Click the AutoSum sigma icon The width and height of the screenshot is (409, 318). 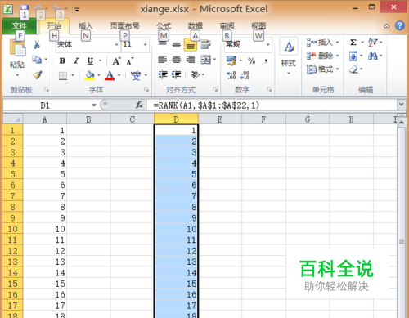coord(353,43)
